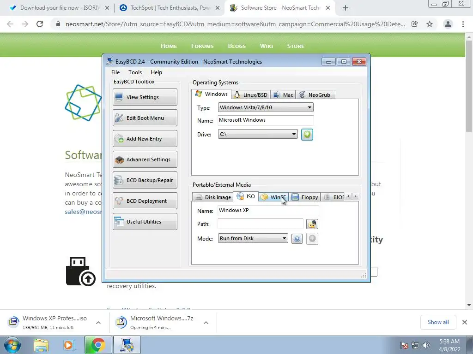Switch to the Mac tab
This screenshot has height=354, width=473.
(x=283, y=95)
